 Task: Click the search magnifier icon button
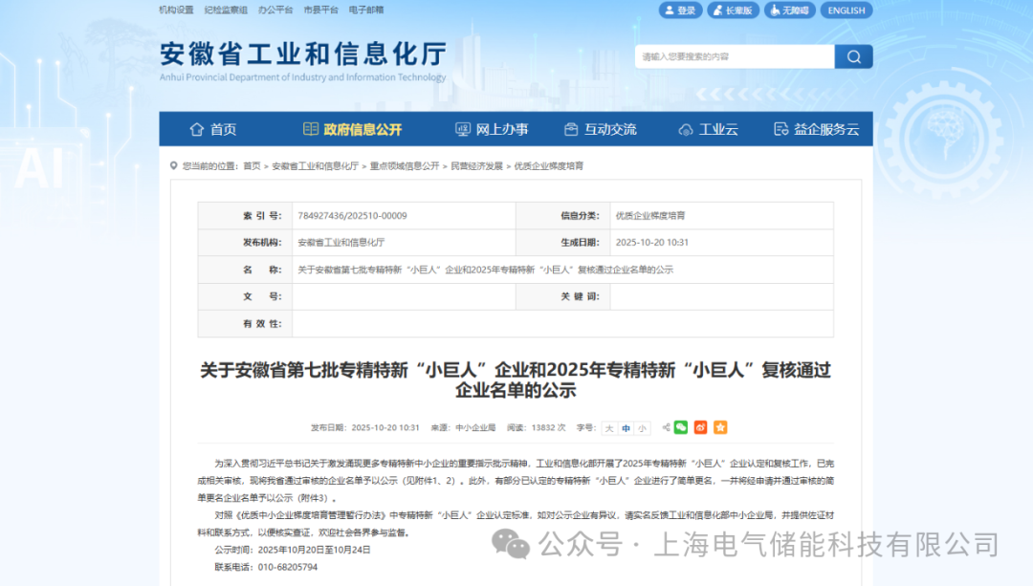853,56
